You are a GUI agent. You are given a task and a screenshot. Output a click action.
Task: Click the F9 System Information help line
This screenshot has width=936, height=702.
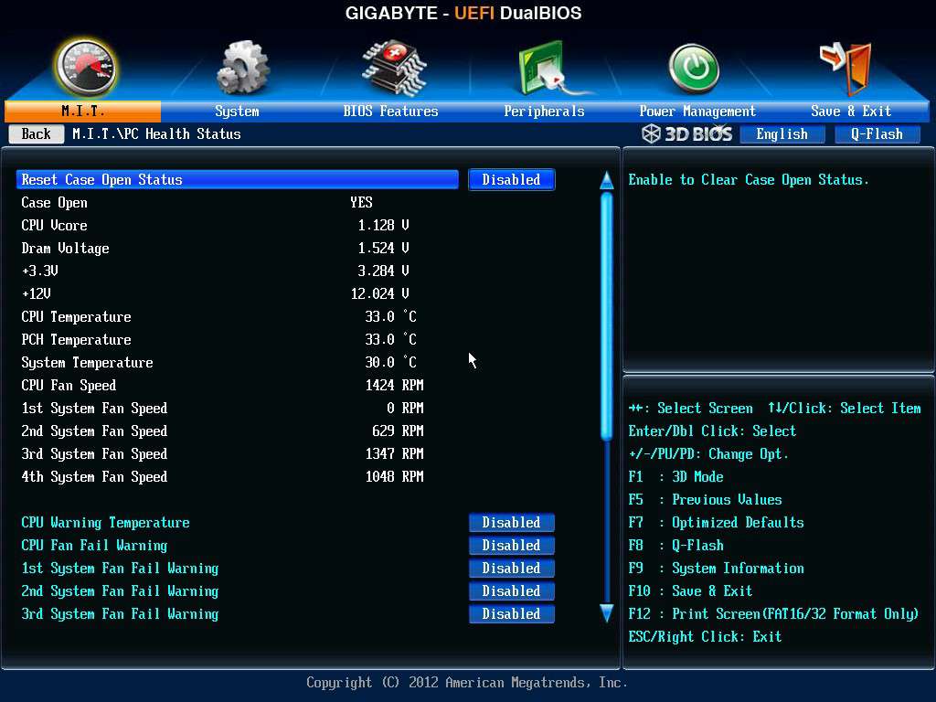(716, 568)
